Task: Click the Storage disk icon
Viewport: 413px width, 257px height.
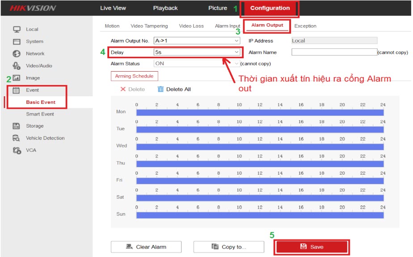Action: point(17,126)
